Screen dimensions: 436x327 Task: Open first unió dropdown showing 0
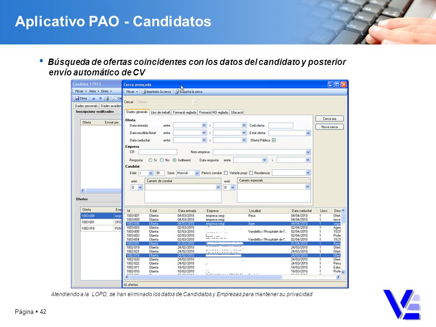(x=140, y=188)
